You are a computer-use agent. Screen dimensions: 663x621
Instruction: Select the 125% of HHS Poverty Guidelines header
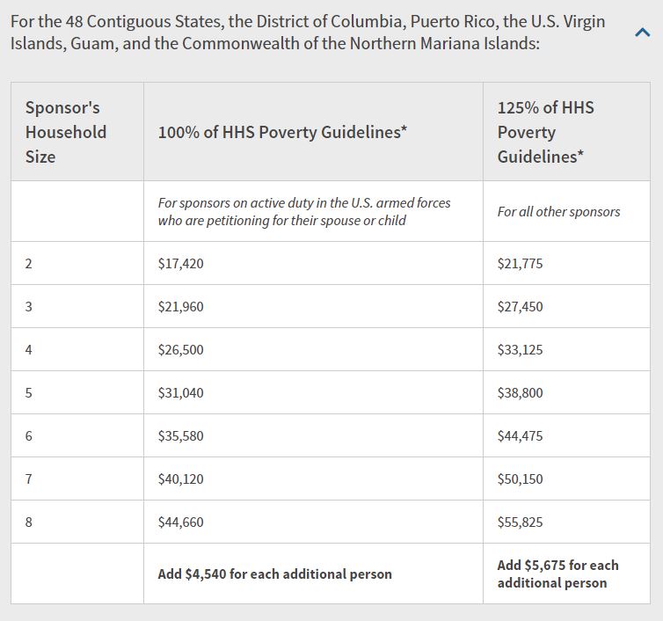click(x=566, y=132)
